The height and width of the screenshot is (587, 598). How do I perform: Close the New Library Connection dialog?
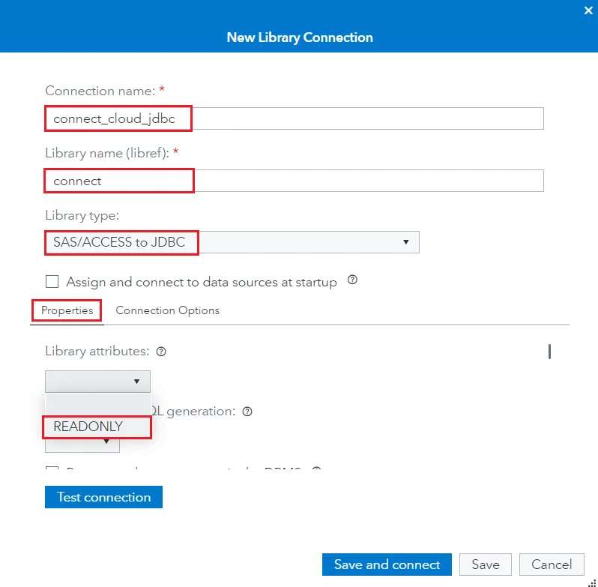coord(588,10)
